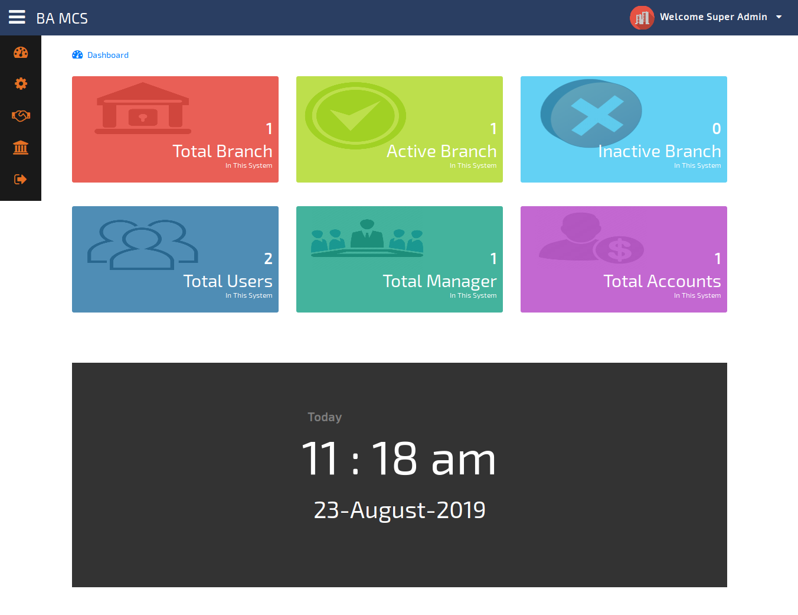Open the bank building sidebar icon
This screenshot has width=798, height=615.
tap(21, 147)
